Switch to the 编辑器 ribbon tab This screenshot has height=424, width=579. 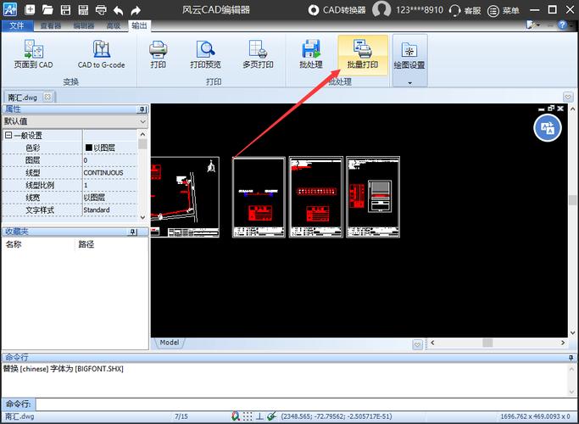coord(83,25)
